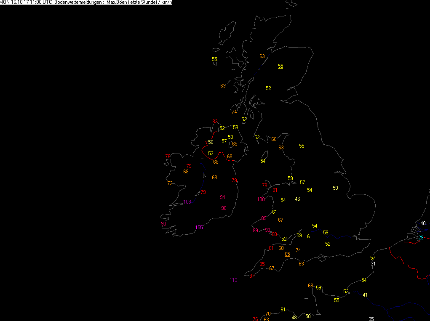Select the yellow 41 value in northern France
This screenshot has width=430, height=321.
click(x=365, y=295)
